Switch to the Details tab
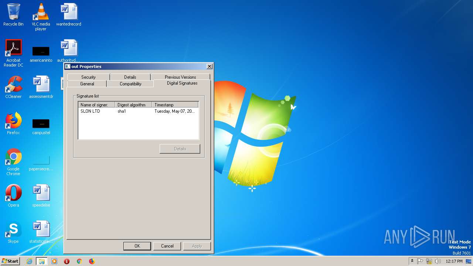Viewport: 473px width, 266px height. click(130, 77)
